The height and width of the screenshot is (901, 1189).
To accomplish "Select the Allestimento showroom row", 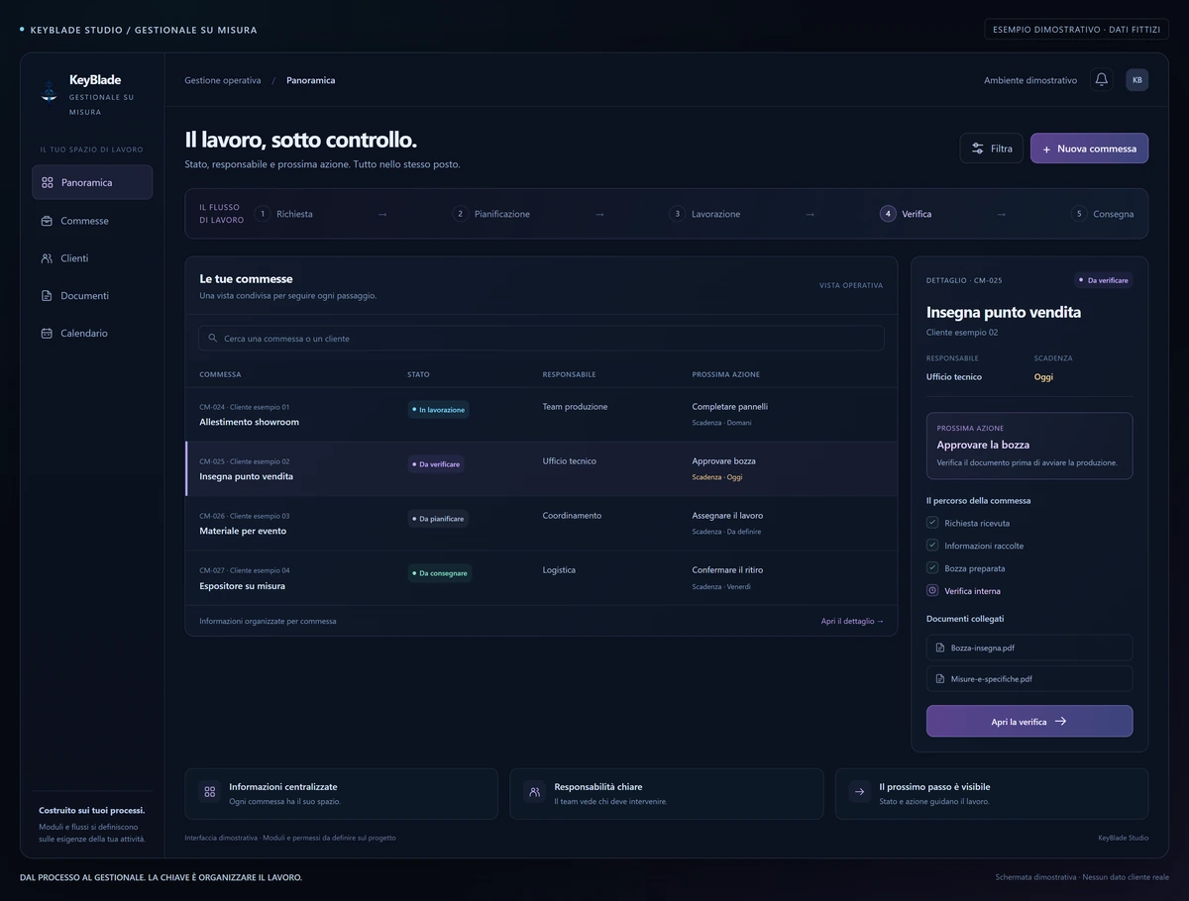I will (541, 415).
